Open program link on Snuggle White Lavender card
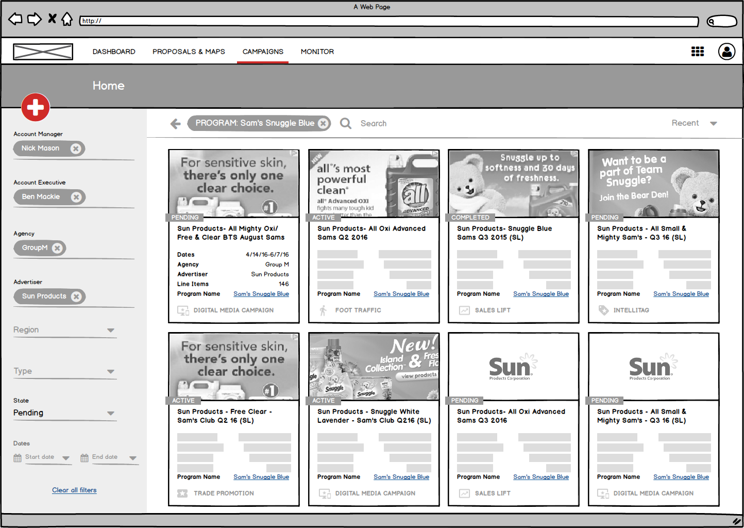Viewport: 744px width, 528px height. coord(401,477)
